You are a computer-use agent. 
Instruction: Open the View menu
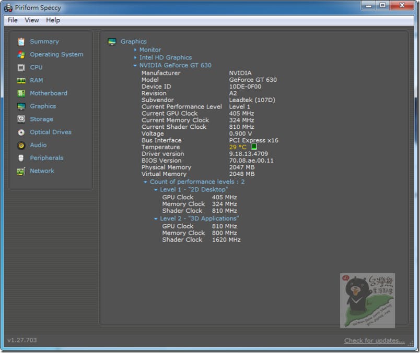32,20
